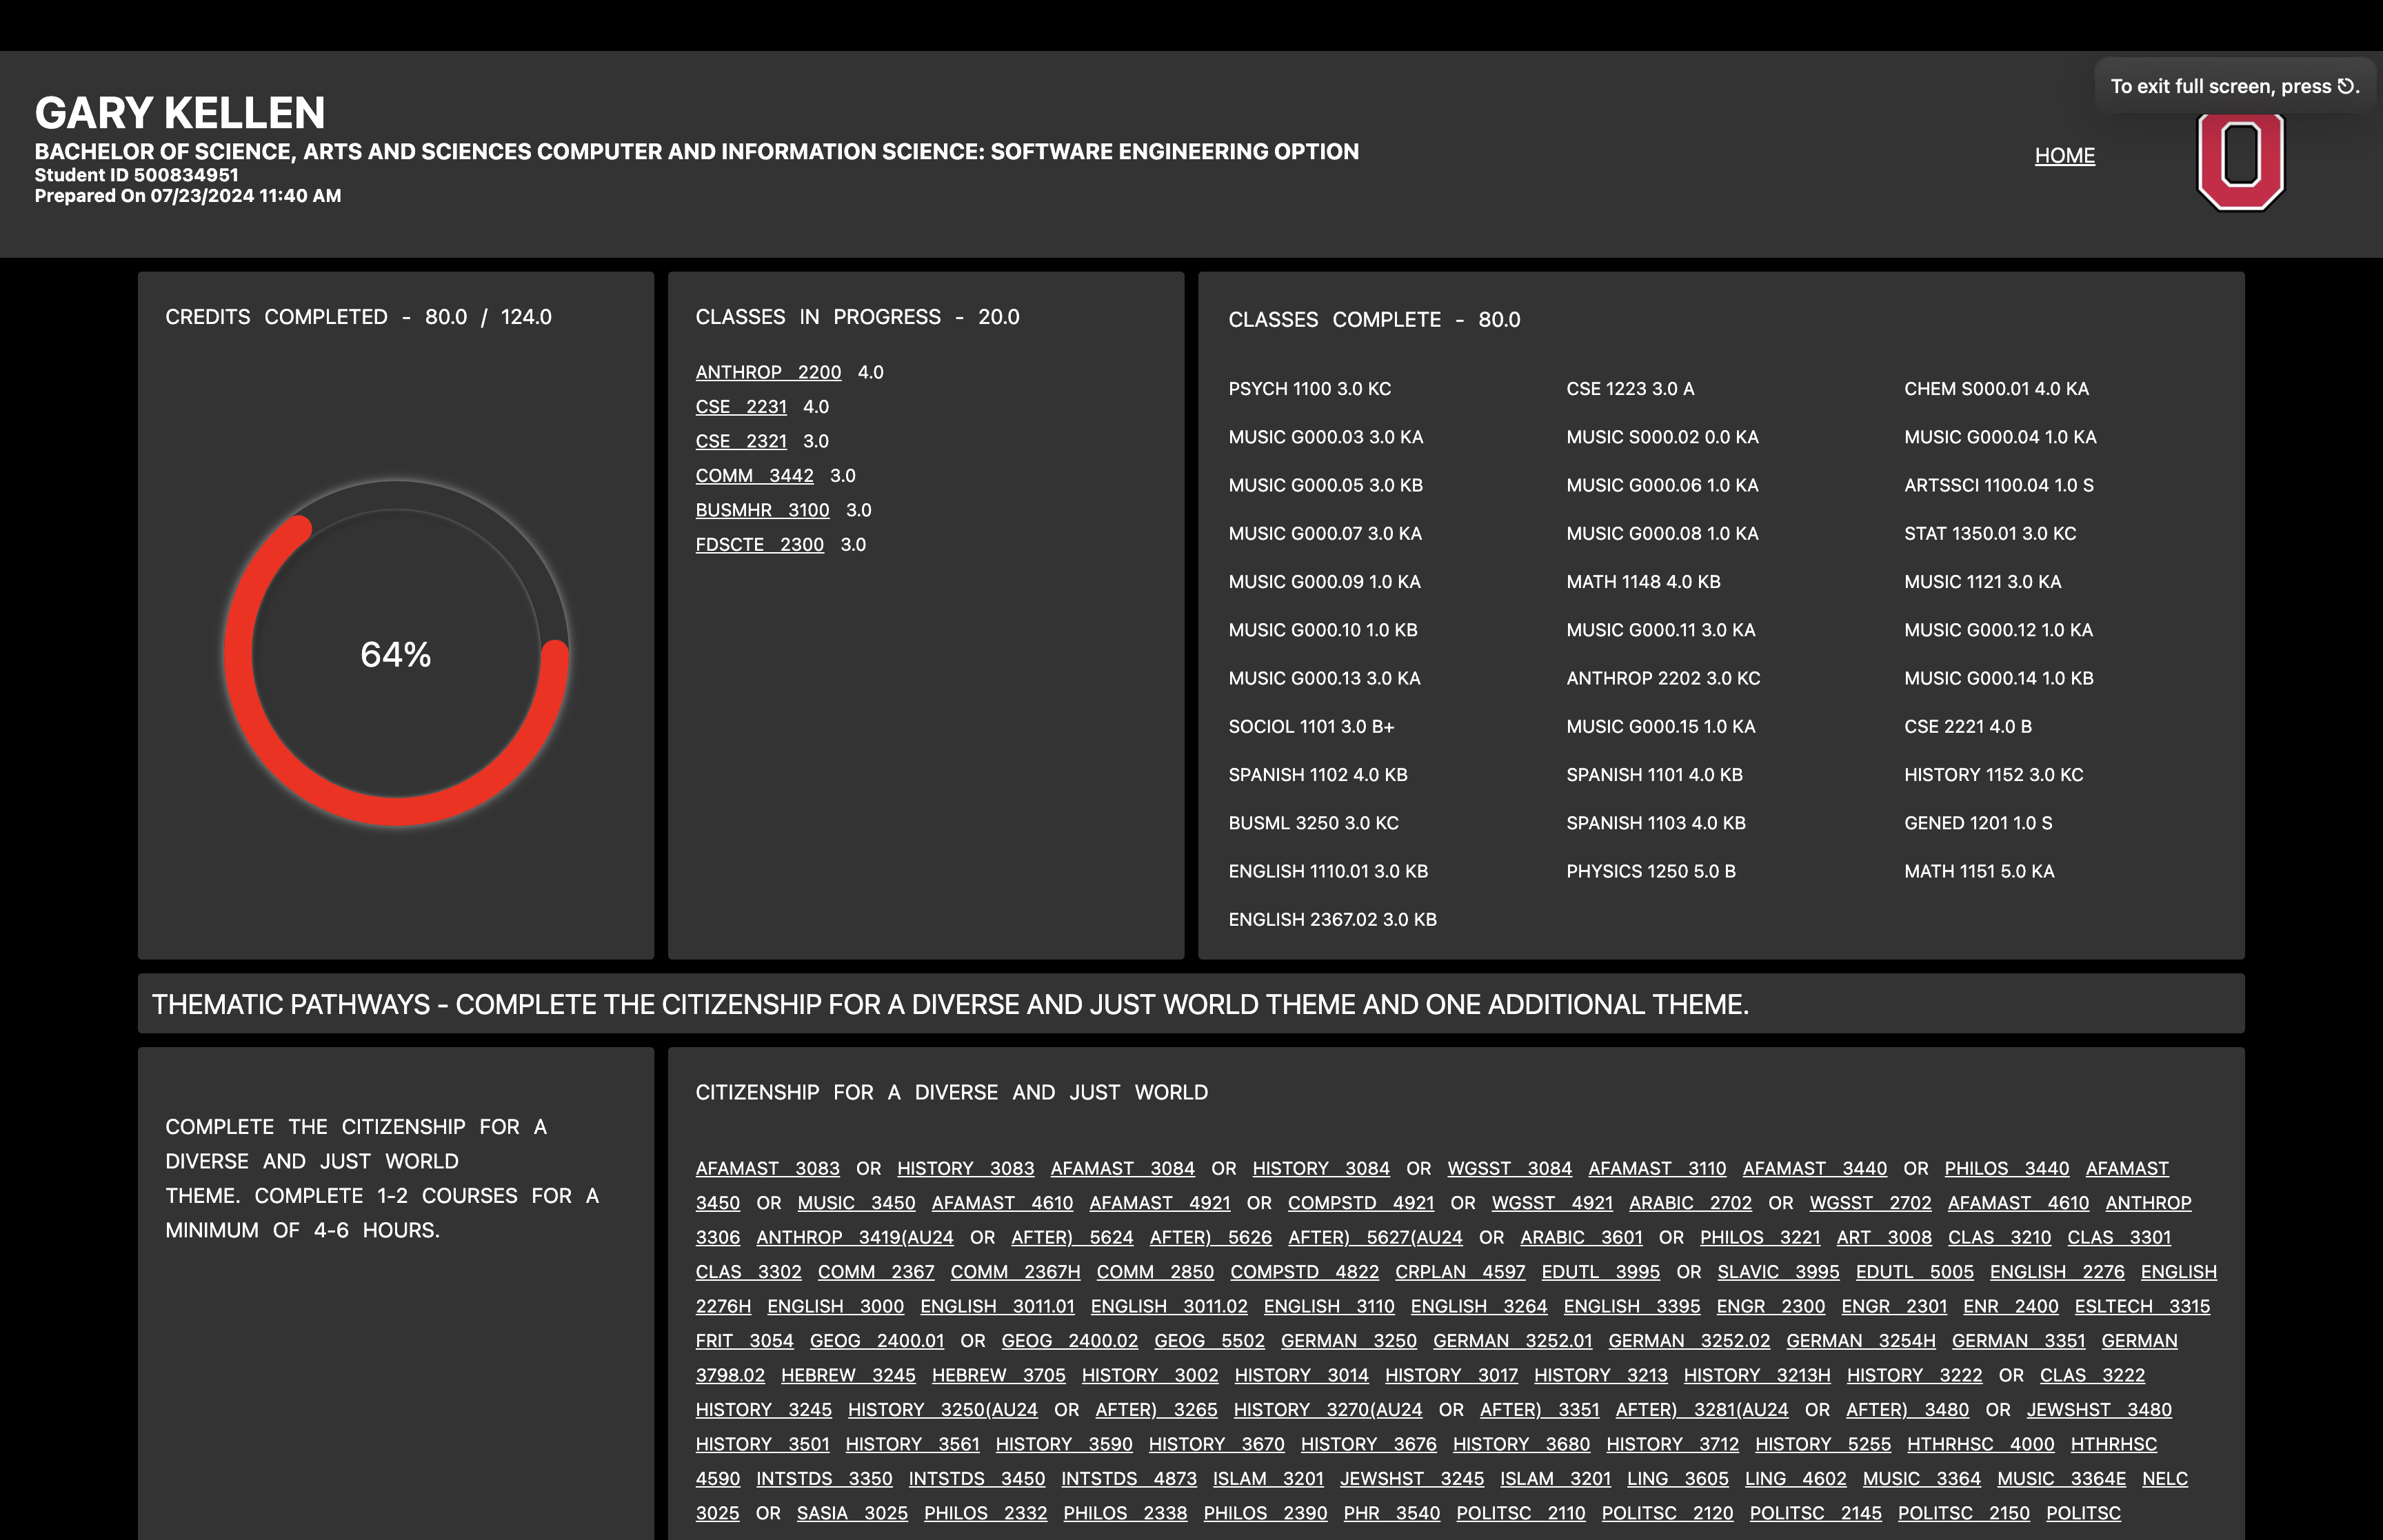
Task: Open the COMM 2367H course link
Action: point(1015,1271)
